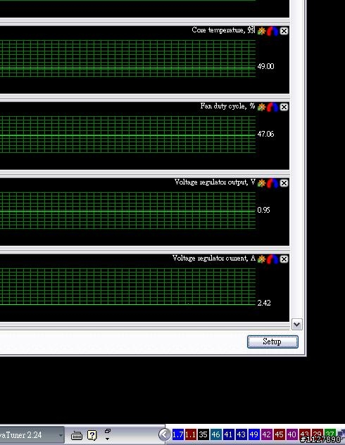The image size is (345, 445).
Task: Open setup gear for Fan duty cycle graph
Action: (x=262, y=107)
